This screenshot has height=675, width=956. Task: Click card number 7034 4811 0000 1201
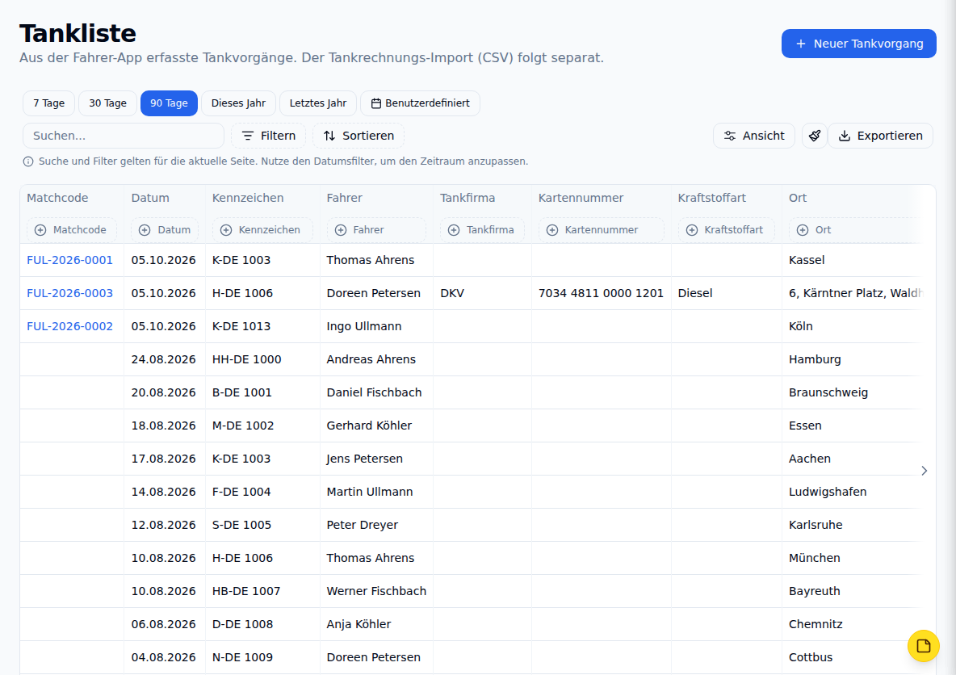pos(601,292)
